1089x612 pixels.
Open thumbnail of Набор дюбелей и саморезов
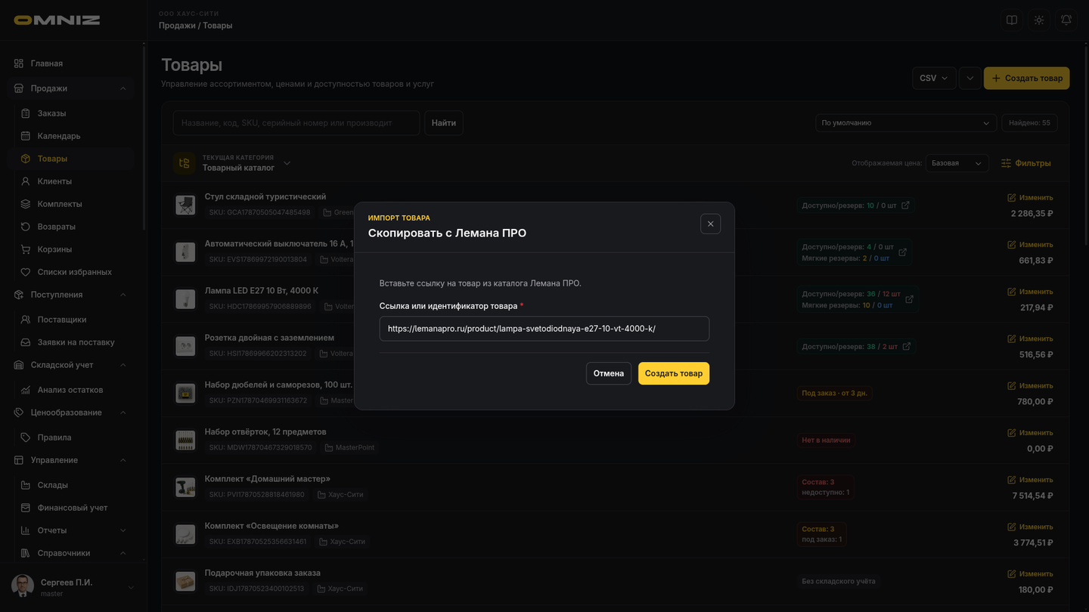click(185, 393)
